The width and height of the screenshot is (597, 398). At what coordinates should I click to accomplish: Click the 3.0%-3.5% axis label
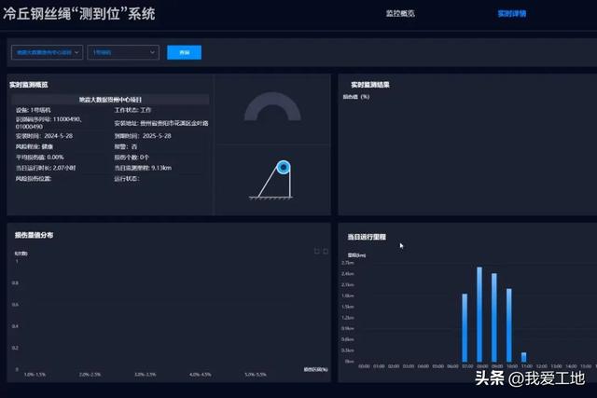click(x=146, y=375)
